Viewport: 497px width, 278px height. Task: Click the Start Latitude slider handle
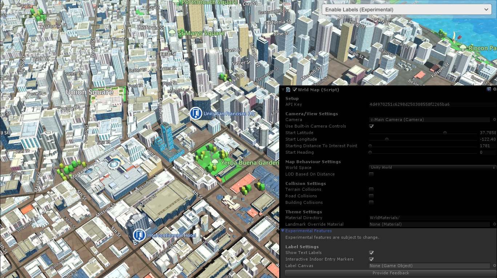point(445,133)
